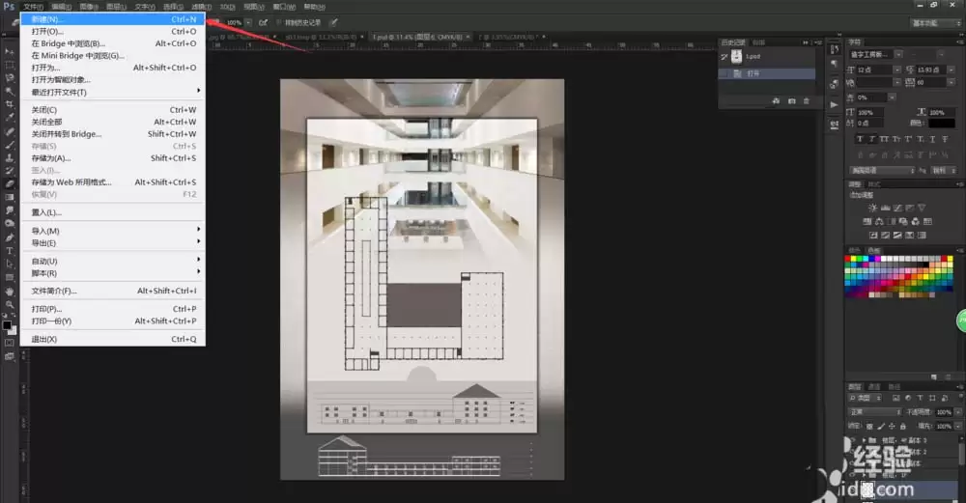Choose 文件简介(F)... menu entry

[x=115, y=291]
